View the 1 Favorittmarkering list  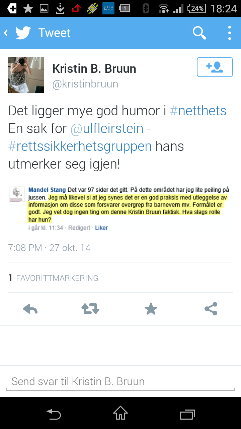tap(54, 278)
